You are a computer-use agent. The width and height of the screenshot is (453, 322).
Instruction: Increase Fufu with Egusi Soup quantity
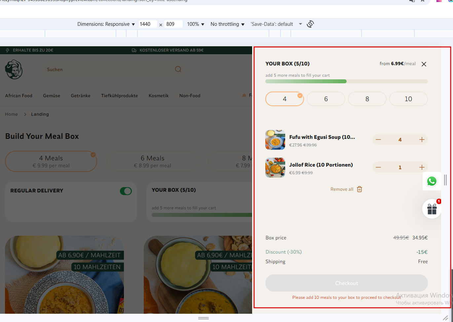click(422, 140)
